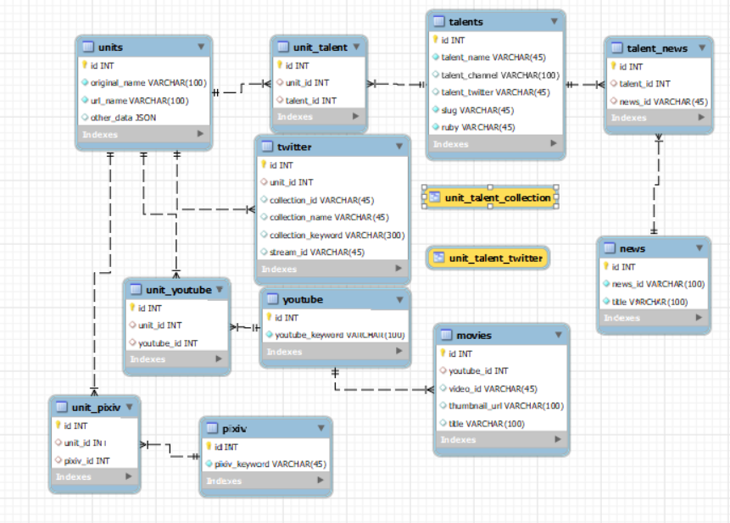The height and width of the screenshot is (523, 730).
Task: Expand Indexes section of movies table
Action: point(558,439)
